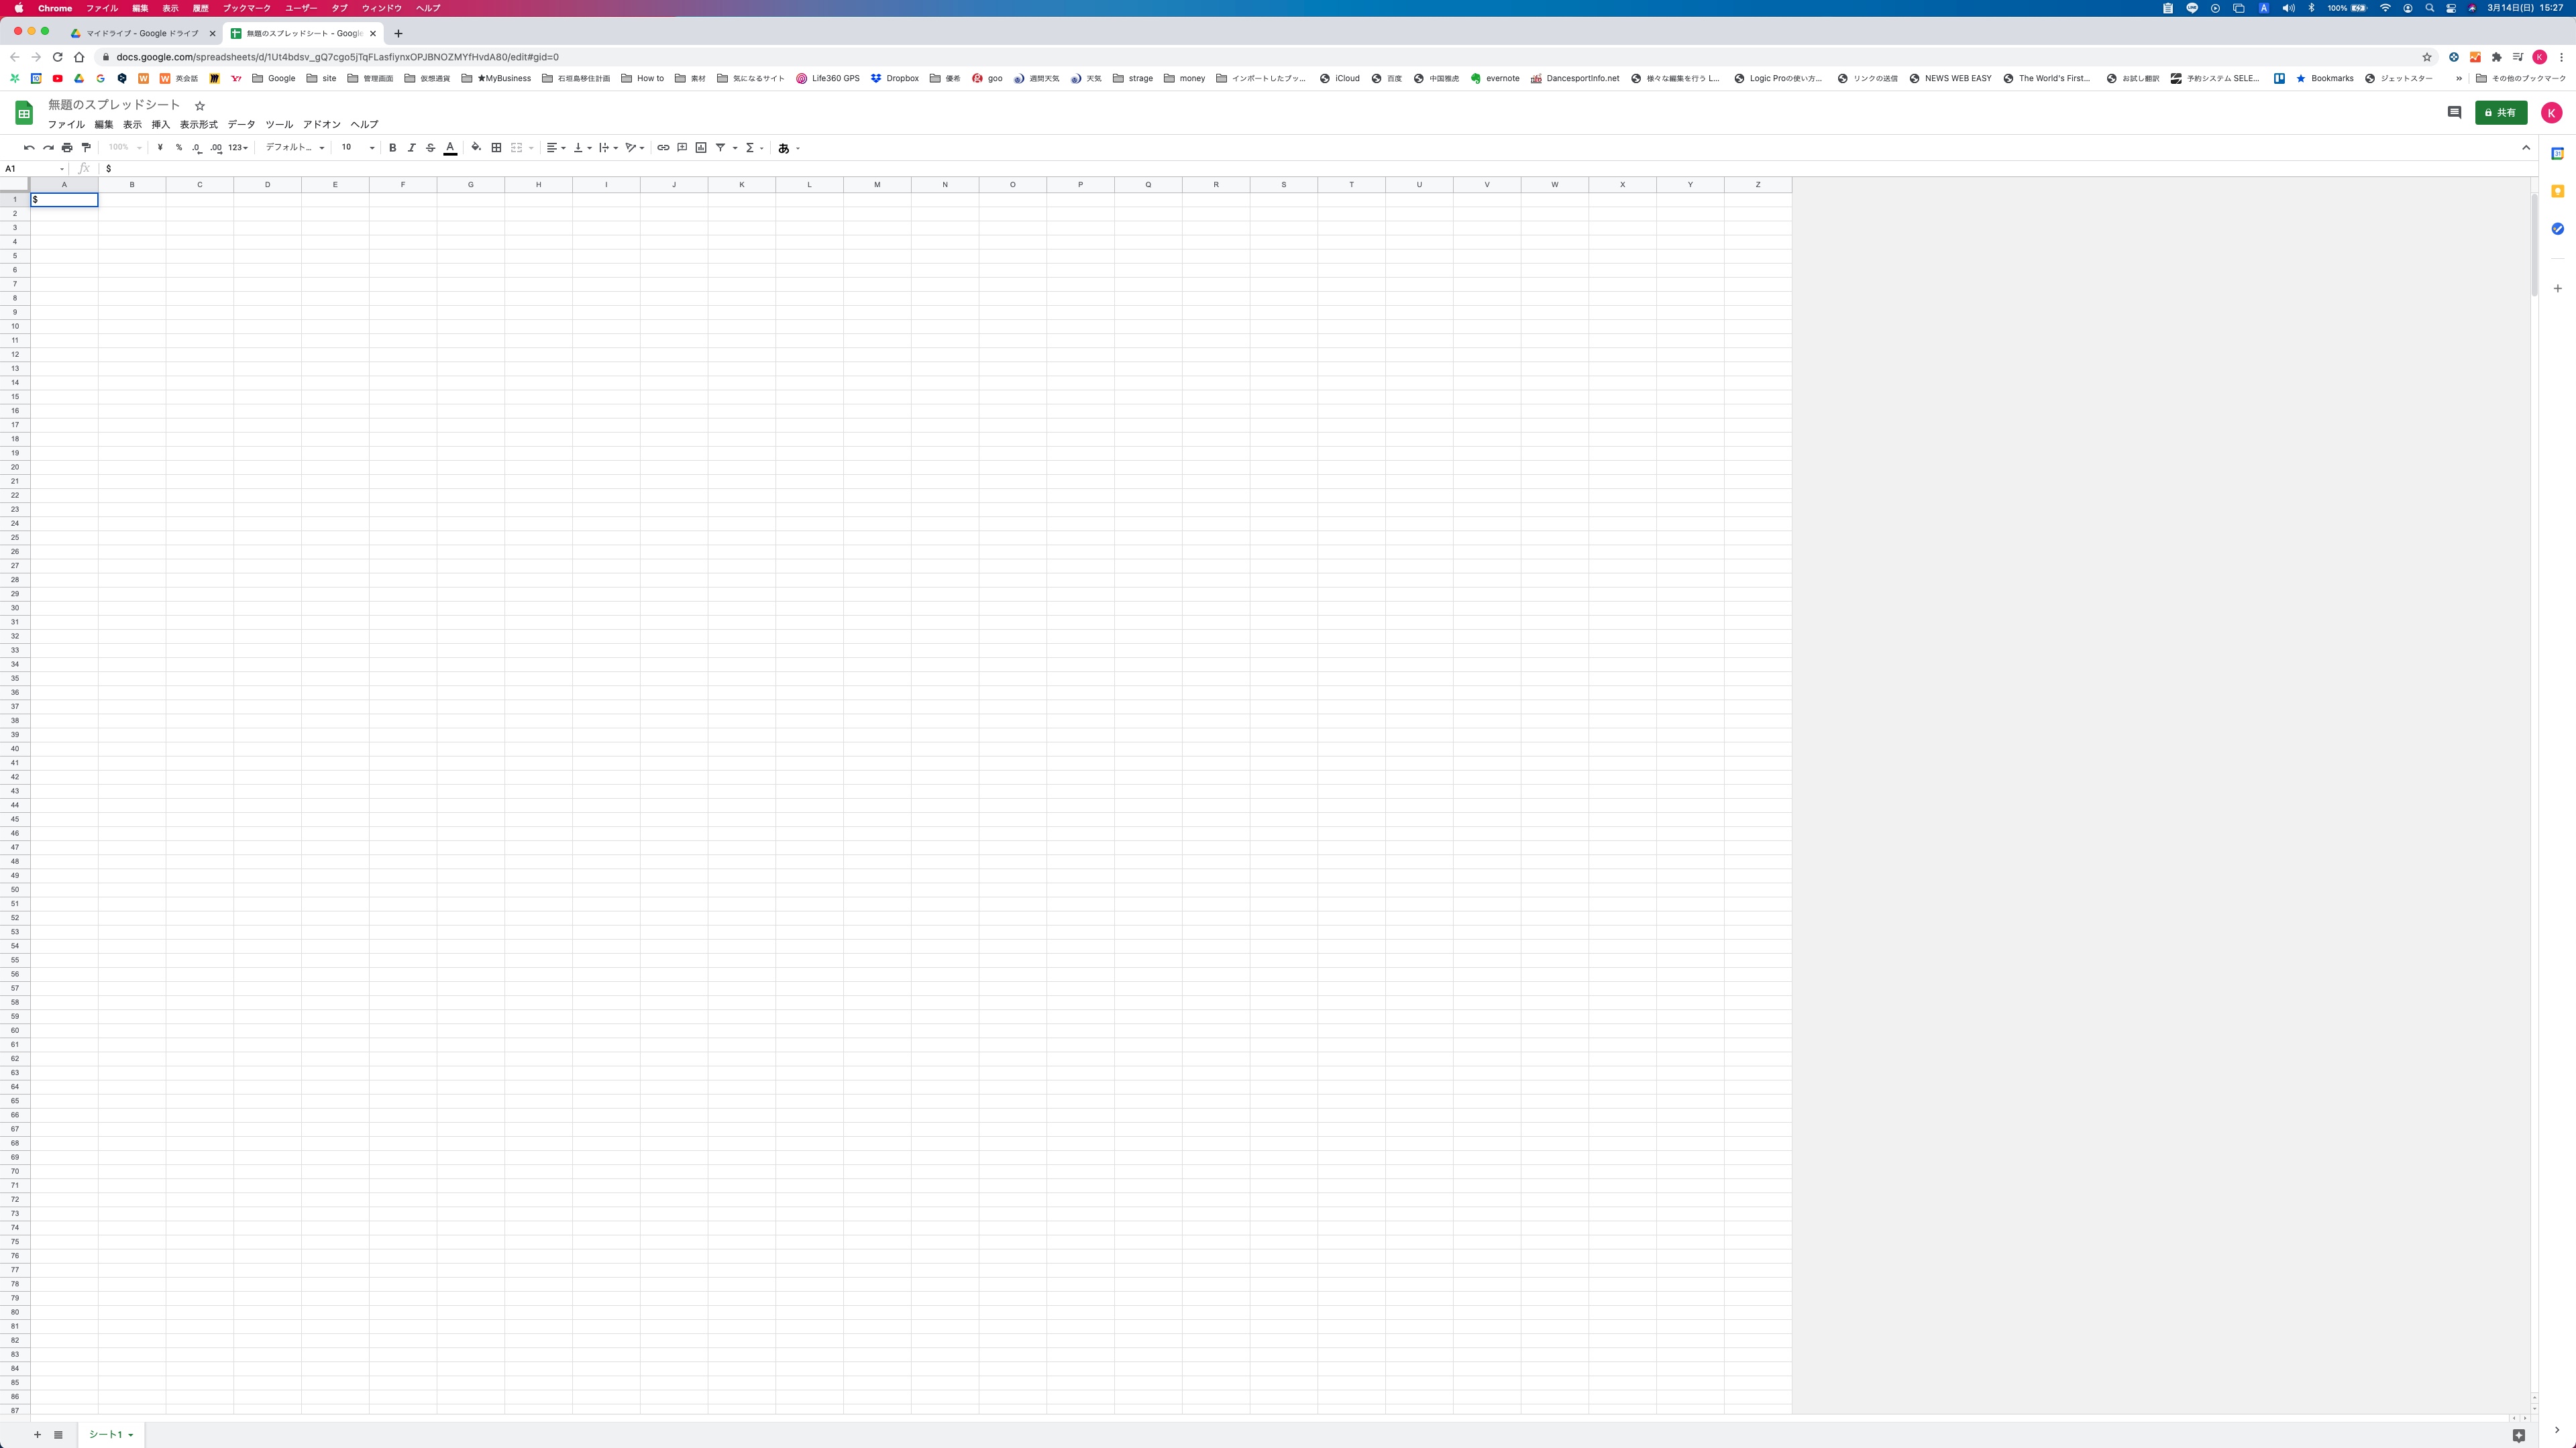Click the print icon in toolbar
This screenshot has height=1448, width=2576.
(67, 148)
